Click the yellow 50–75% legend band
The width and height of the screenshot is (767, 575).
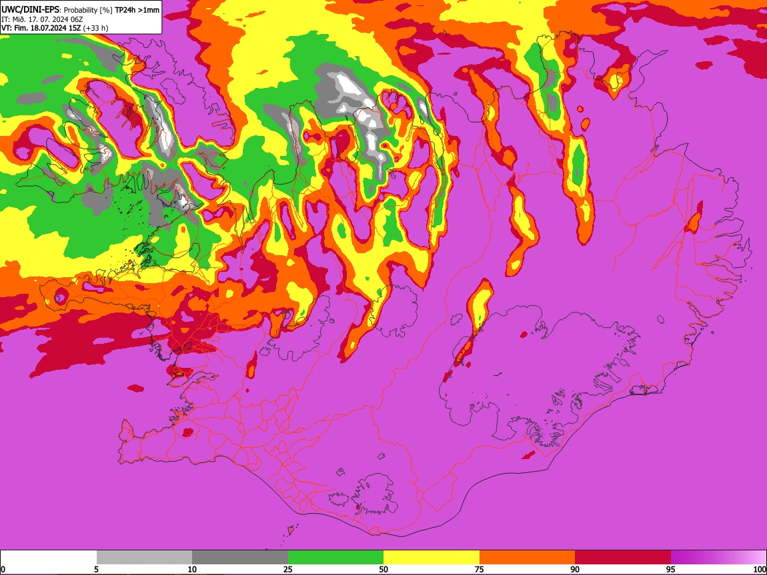click(432, 558)
